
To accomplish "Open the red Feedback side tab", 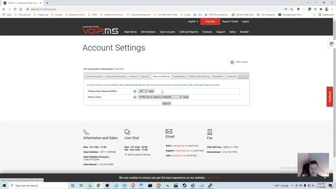I will point(330,97).
